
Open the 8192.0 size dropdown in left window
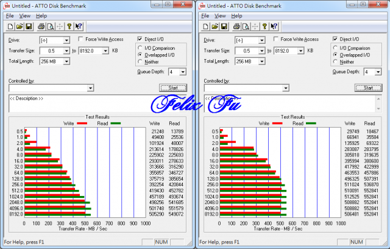pos(105,51)
